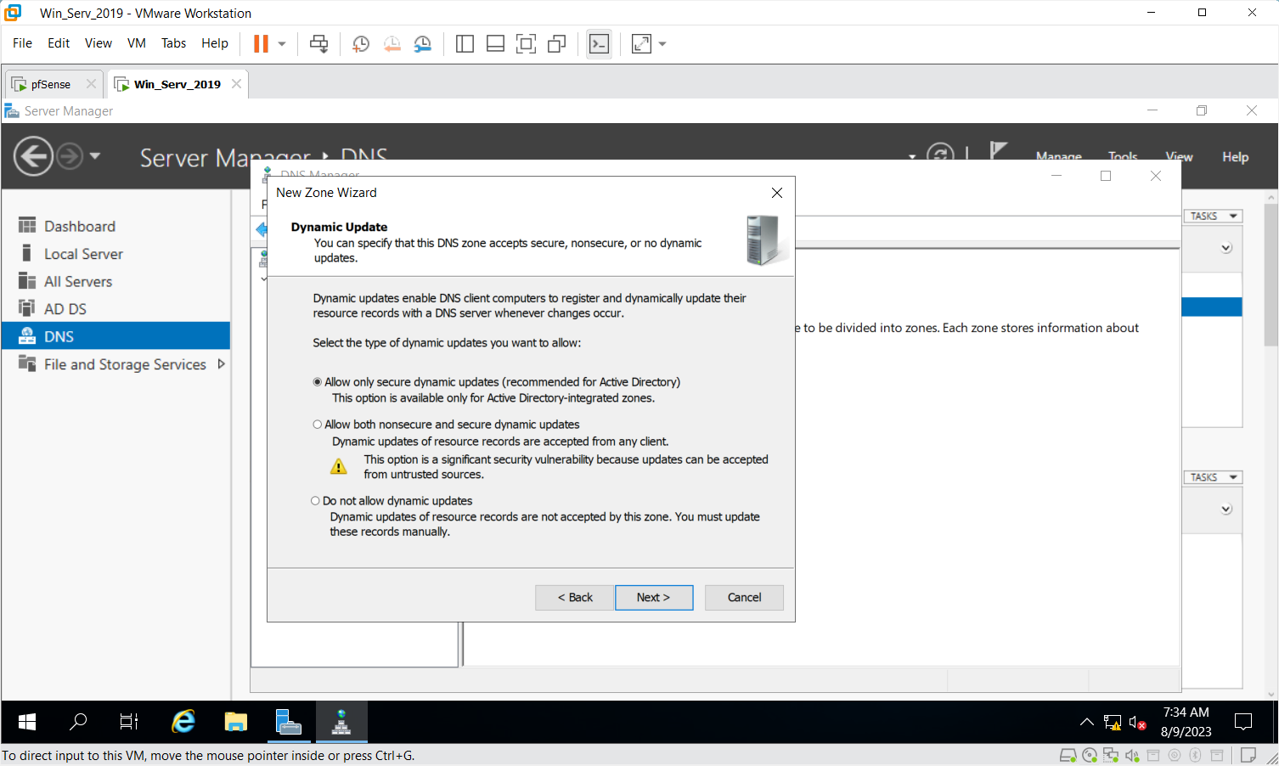Switch to Server Manager taskbar icon
Image resolution: width=1279 pixels, height=766 pixels.
pos(289,723)
